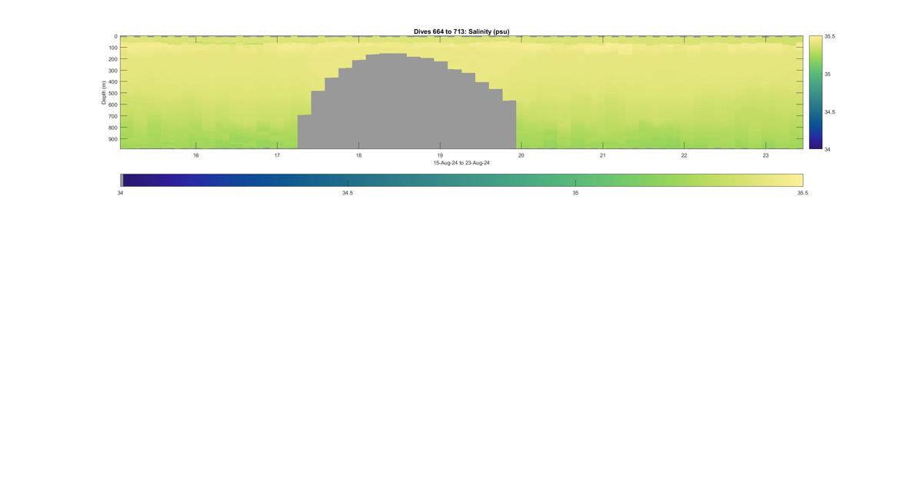Select depth tick label '0'
This screenshot has height=478, width=923.
click(115, 36)
